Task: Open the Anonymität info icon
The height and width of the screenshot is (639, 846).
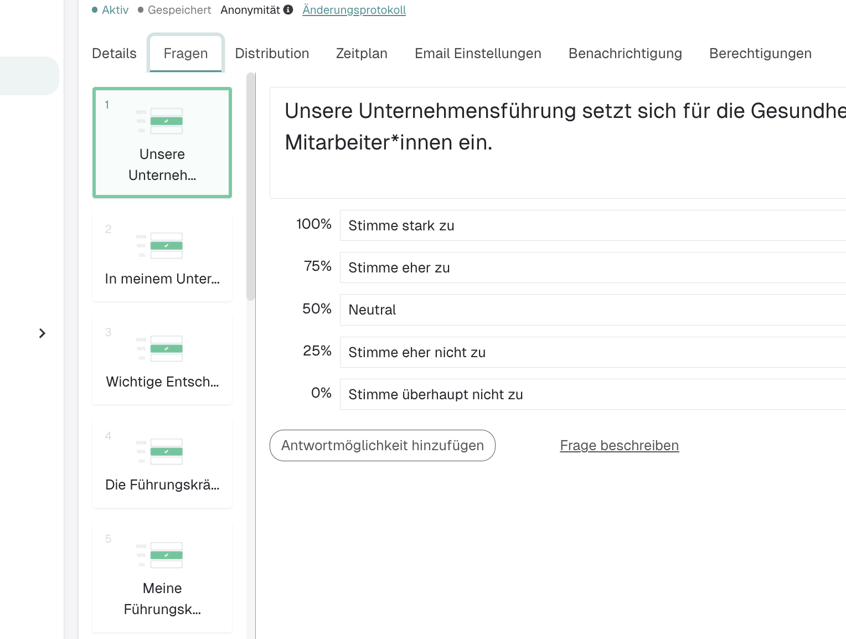Action: click(287, 9)
